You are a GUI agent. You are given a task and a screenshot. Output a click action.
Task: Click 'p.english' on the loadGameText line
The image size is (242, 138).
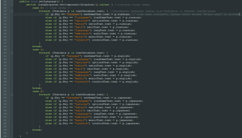click(x=133, y=59)
